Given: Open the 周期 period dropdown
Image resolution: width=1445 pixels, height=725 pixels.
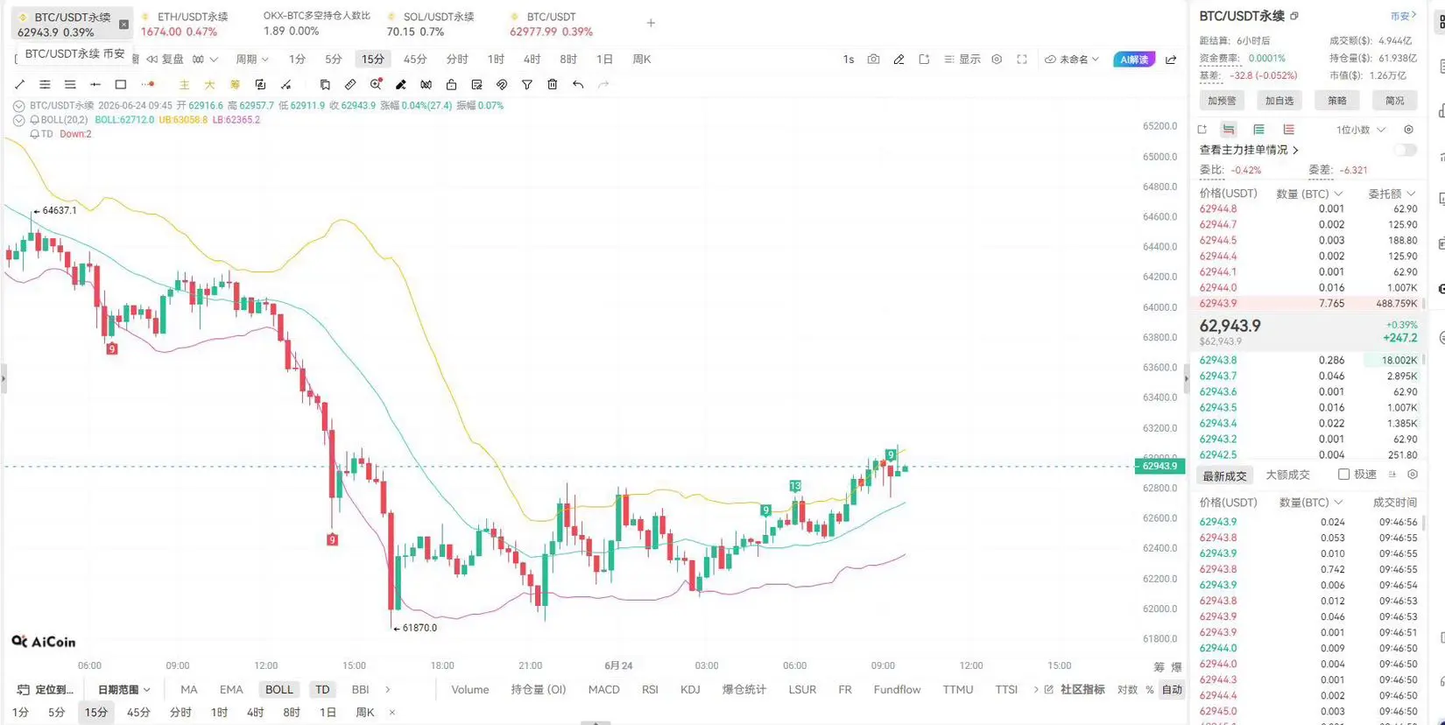Looking at the screenshot, I should click(251, 60).
